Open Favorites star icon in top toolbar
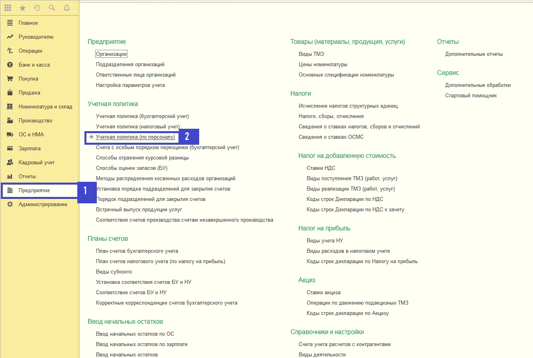 coord(23,8)
